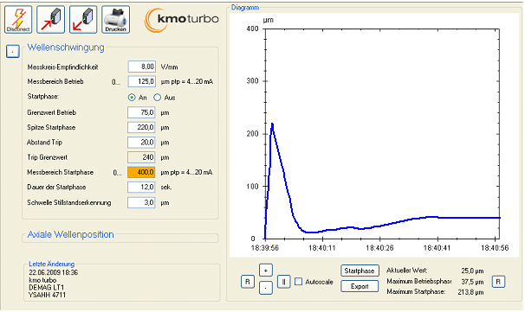Screen dimensions: 525x312
Task: Select the Startphase Aus radio button
Action: click(x=157, y=97)
